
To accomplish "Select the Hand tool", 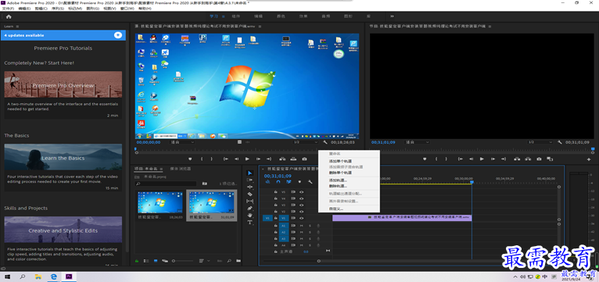I will (x=249, y=216).
